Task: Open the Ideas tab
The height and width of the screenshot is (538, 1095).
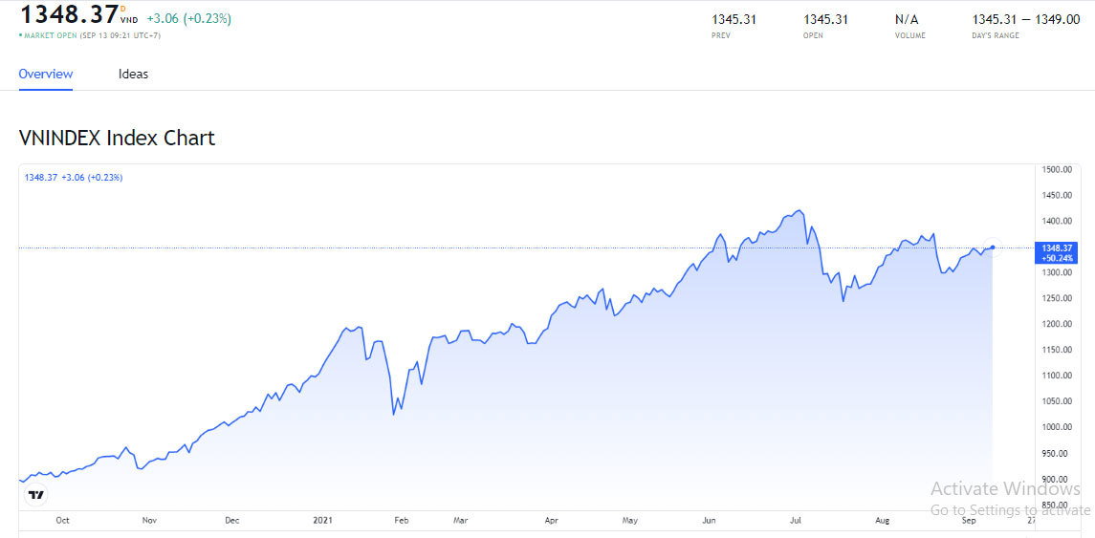Action: pyautogui.click(x=133, y=74)
